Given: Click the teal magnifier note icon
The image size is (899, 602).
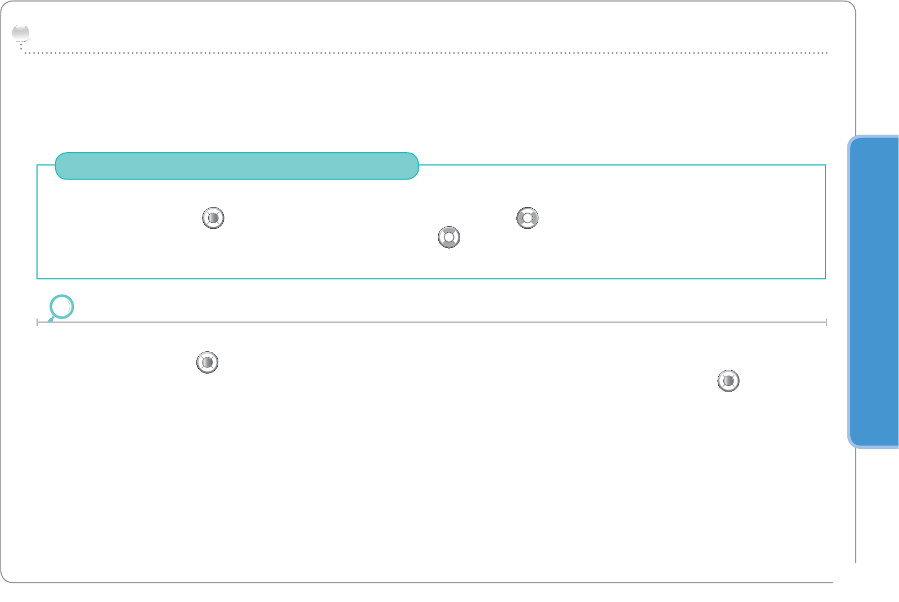Looking at the screenshot, I should pos(62,306).
